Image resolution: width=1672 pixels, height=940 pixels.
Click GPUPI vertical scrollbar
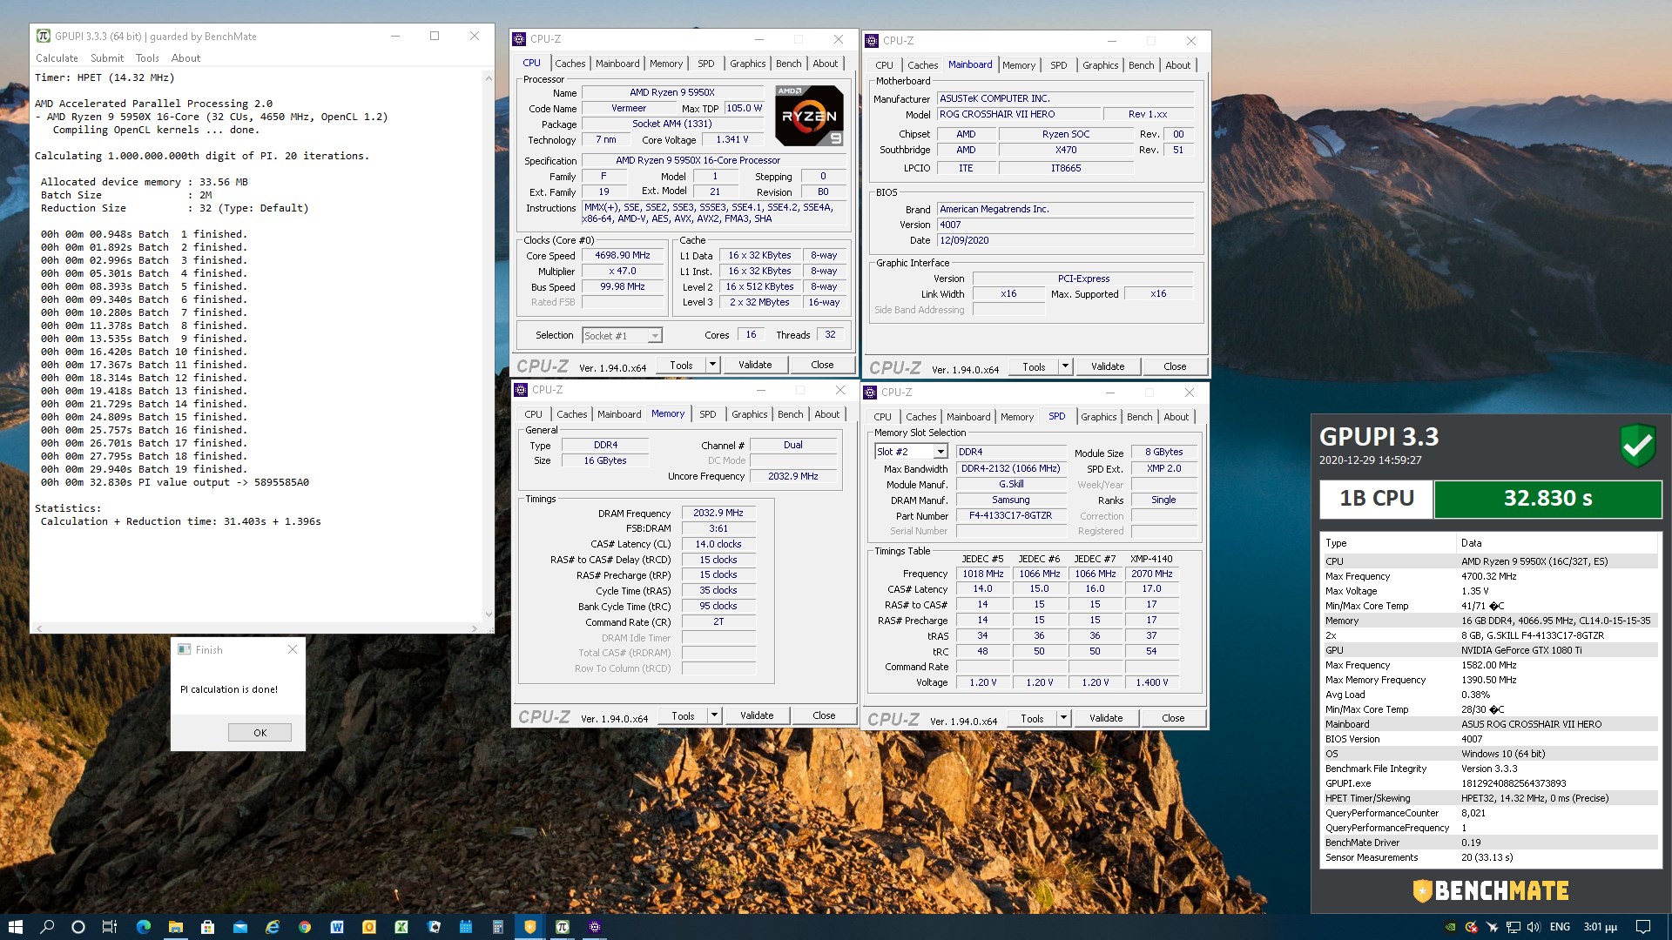[x=488, y=346]
